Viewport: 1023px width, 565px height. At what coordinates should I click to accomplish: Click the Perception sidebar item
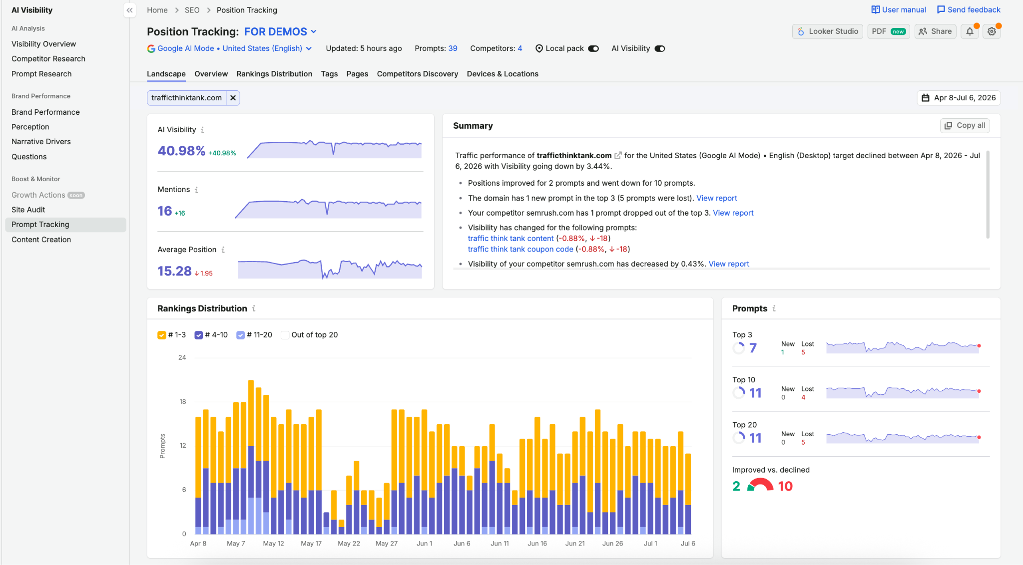[x=30, y=127]
